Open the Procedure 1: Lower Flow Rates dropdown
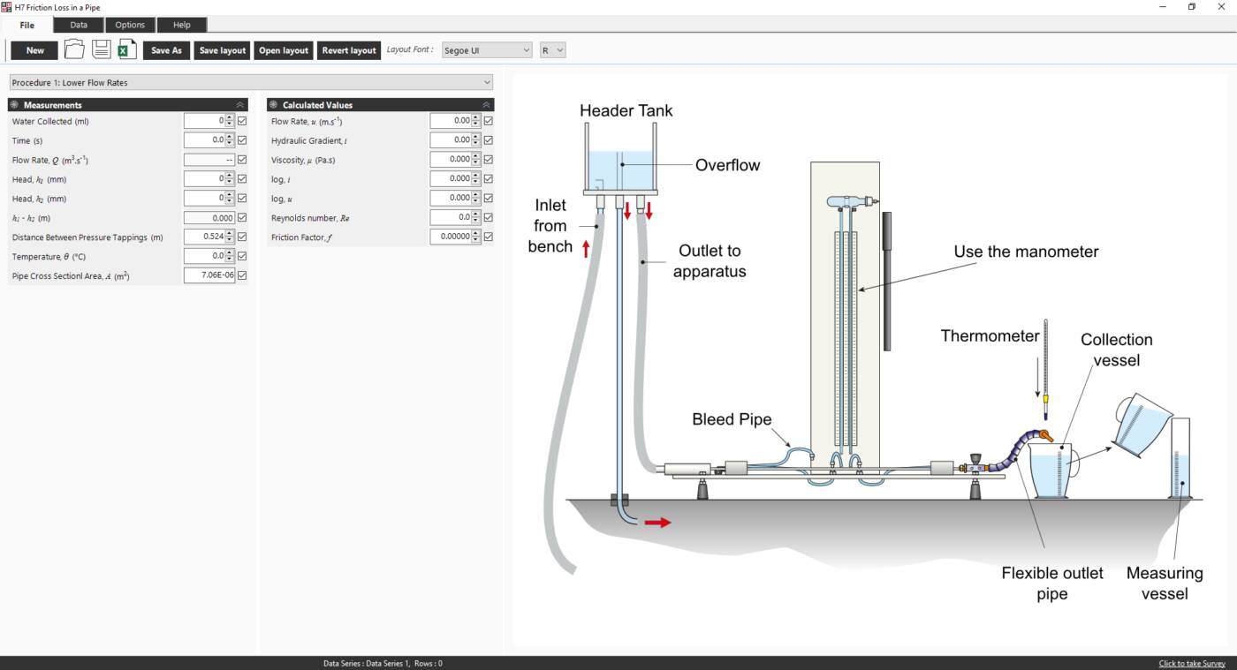The height and width of the screenshot is (670, 1237). point(251,83)
